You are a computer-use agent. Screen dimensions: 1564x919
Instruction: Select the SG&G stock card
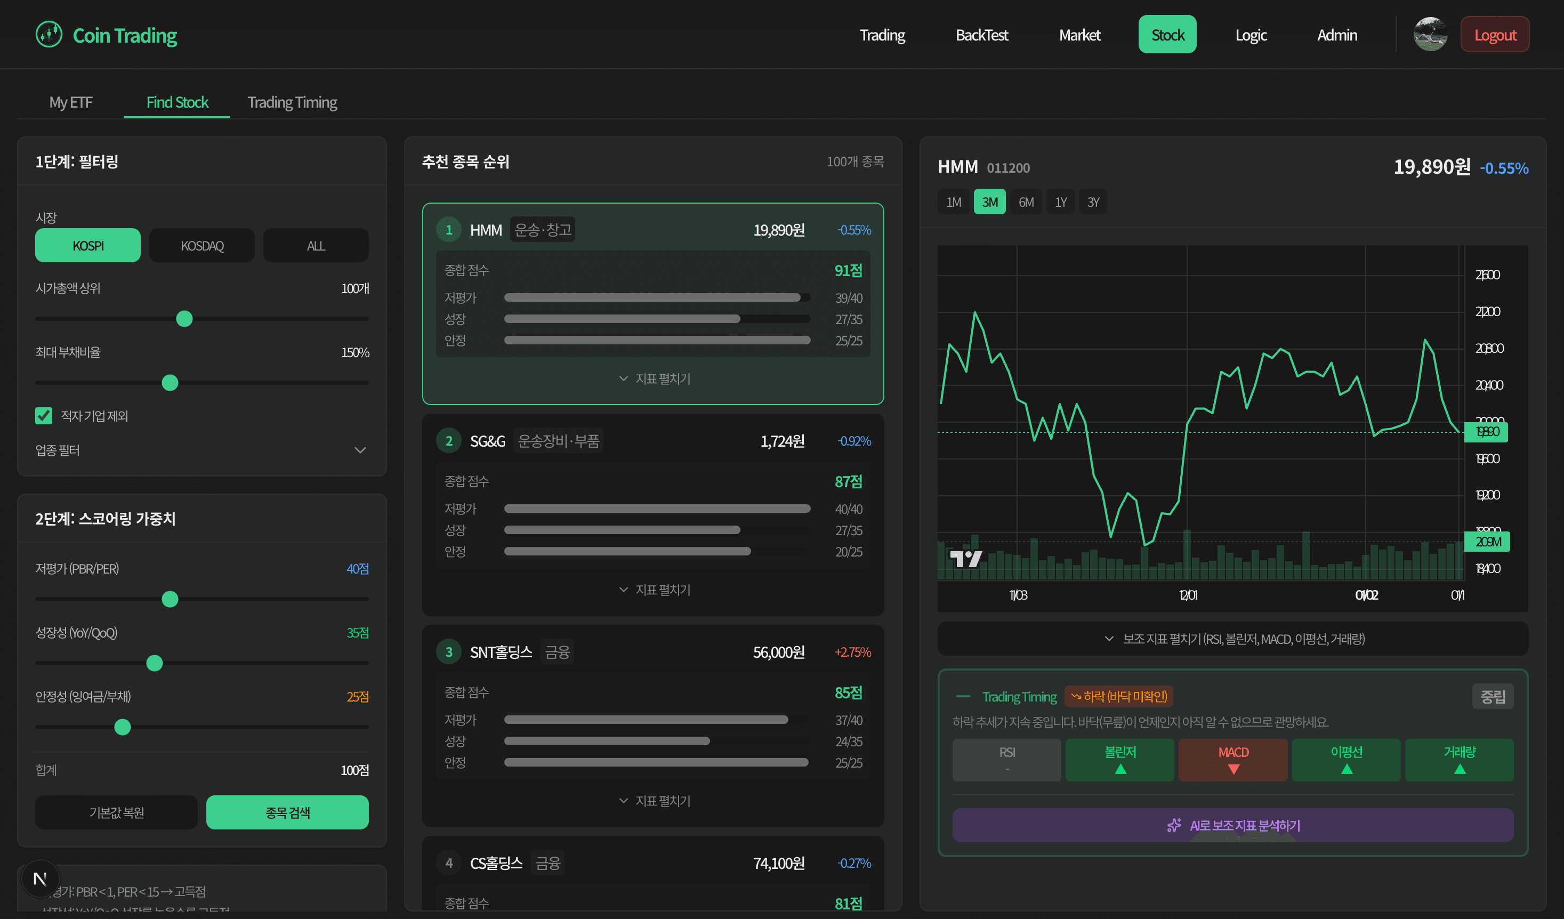[653, 515]
